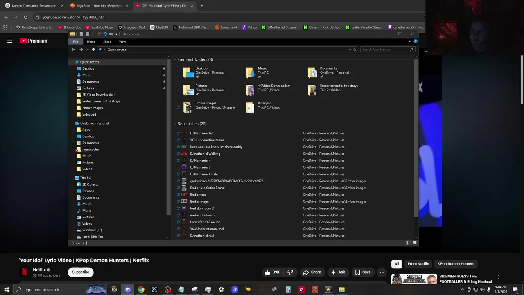Click the Windows Start button

[7, 290]
